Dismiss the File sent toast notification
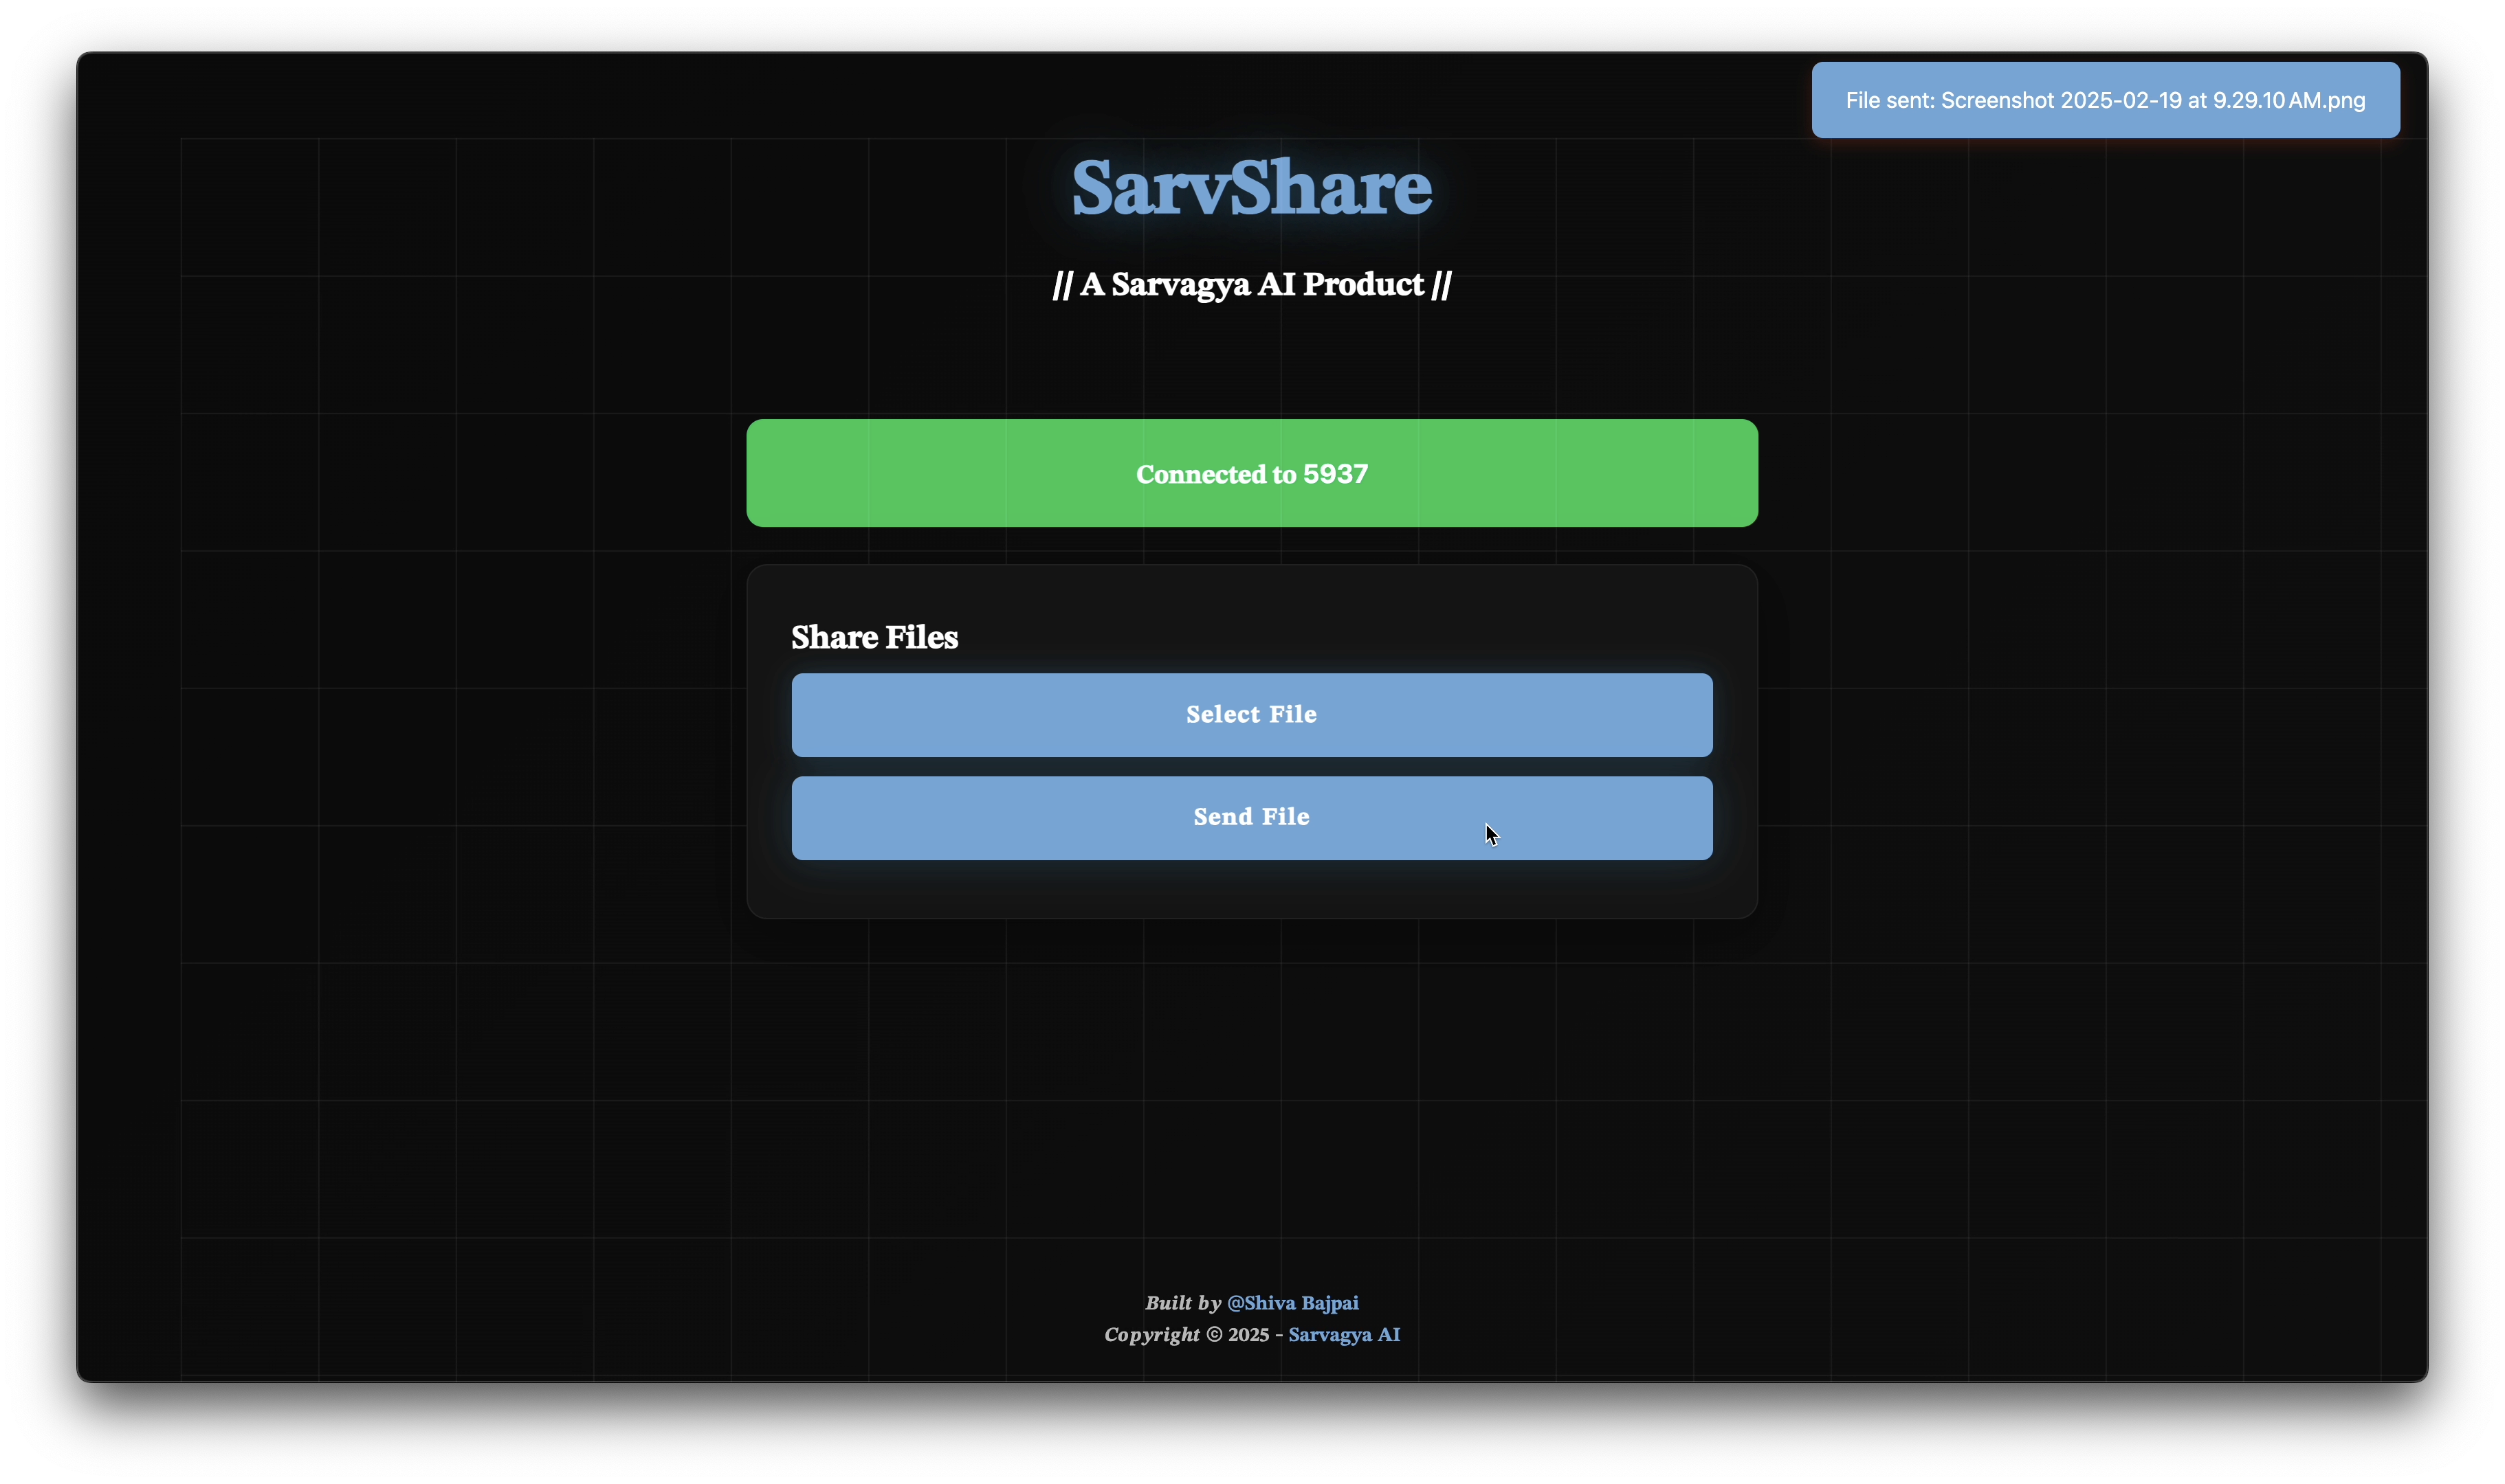2505x1484 pixels. pos(2105,100)
